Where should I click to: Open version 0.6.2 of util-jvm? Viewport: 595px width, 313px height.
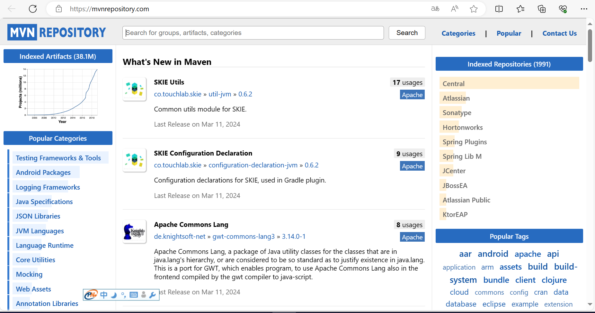click(245, 94)
